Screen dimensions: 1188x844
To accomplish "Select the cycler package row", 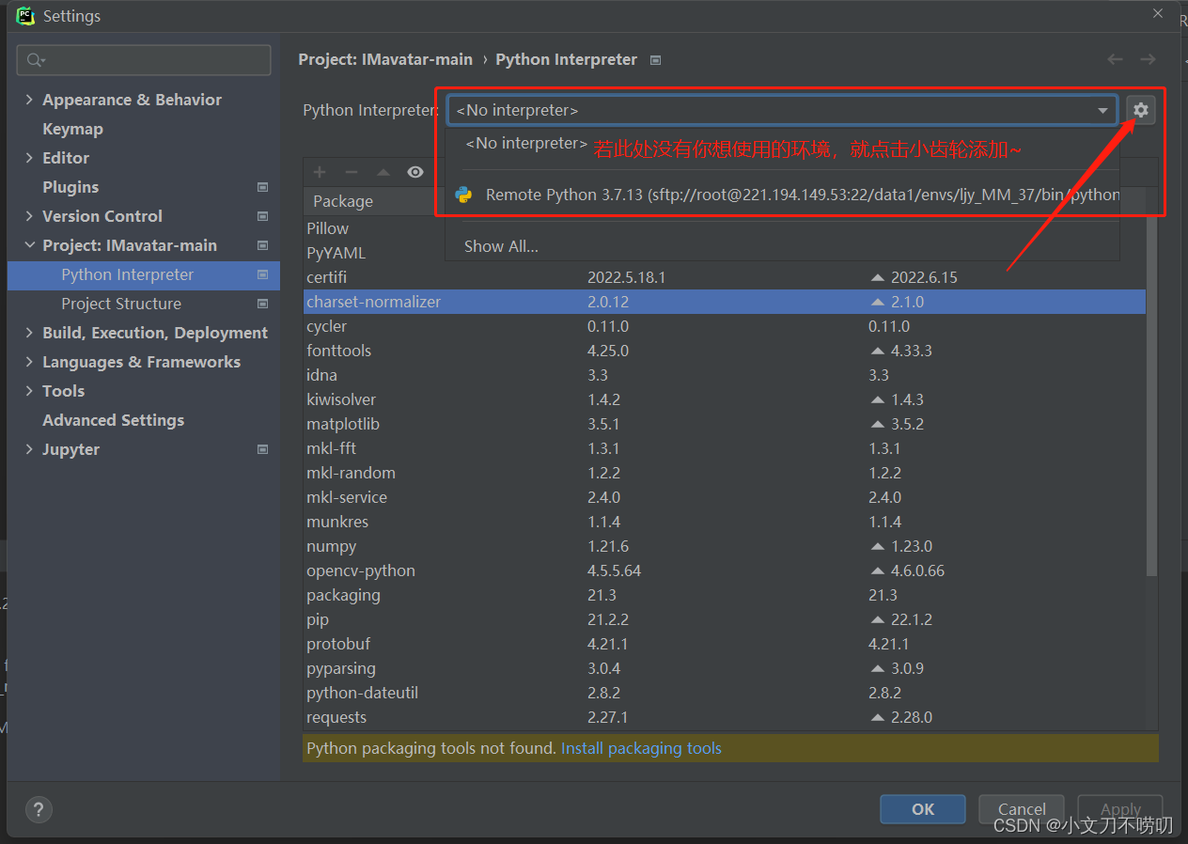I will point(725,326).
